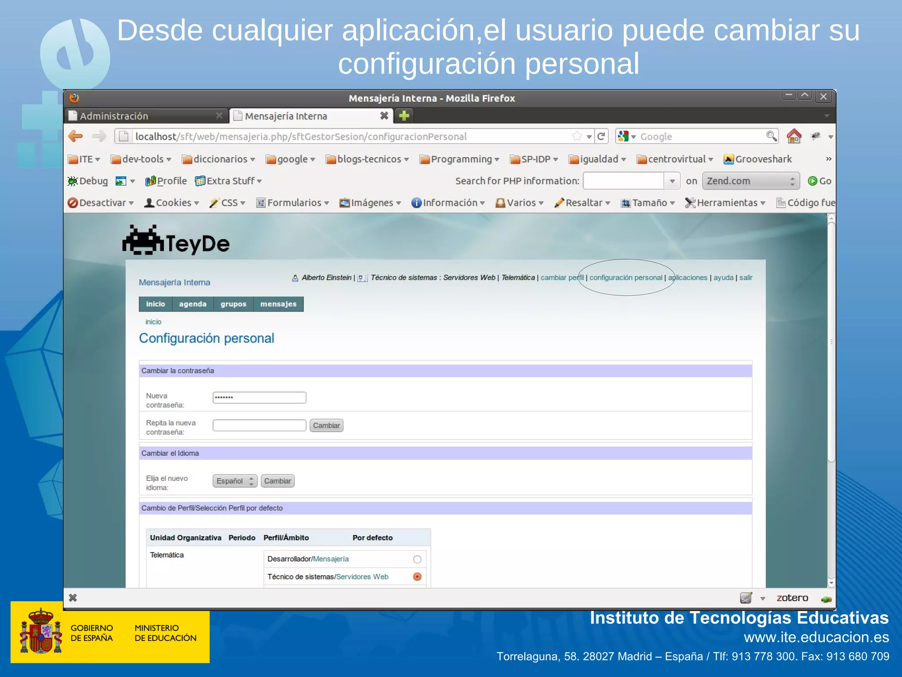Click the Mensajería Interna header link
Screen dimensions: 902x677
[174, 283]
